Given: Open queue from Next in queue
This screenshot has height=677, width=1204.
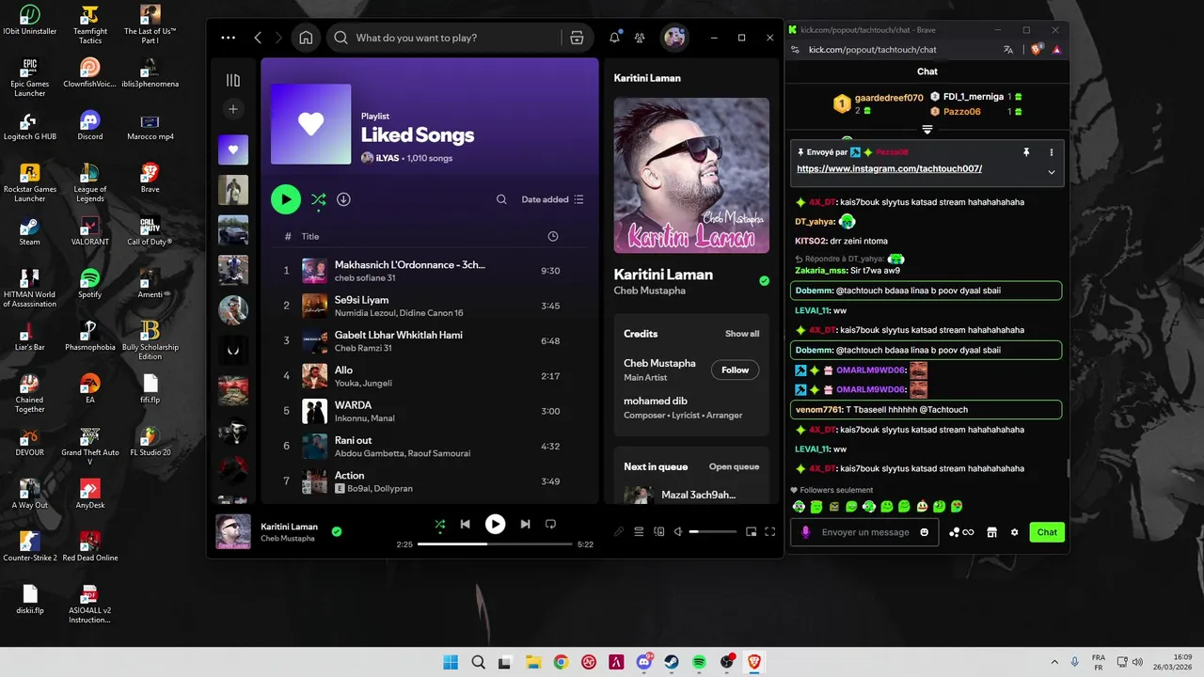Looking at the screenshot, I should pyautogui.click(x=734, y=466).
